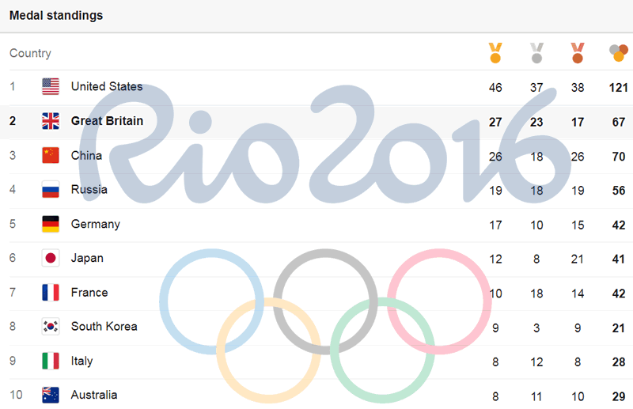633x409 pixels.
Task: Click the Medal standings heading
Action: pos(55,15)
